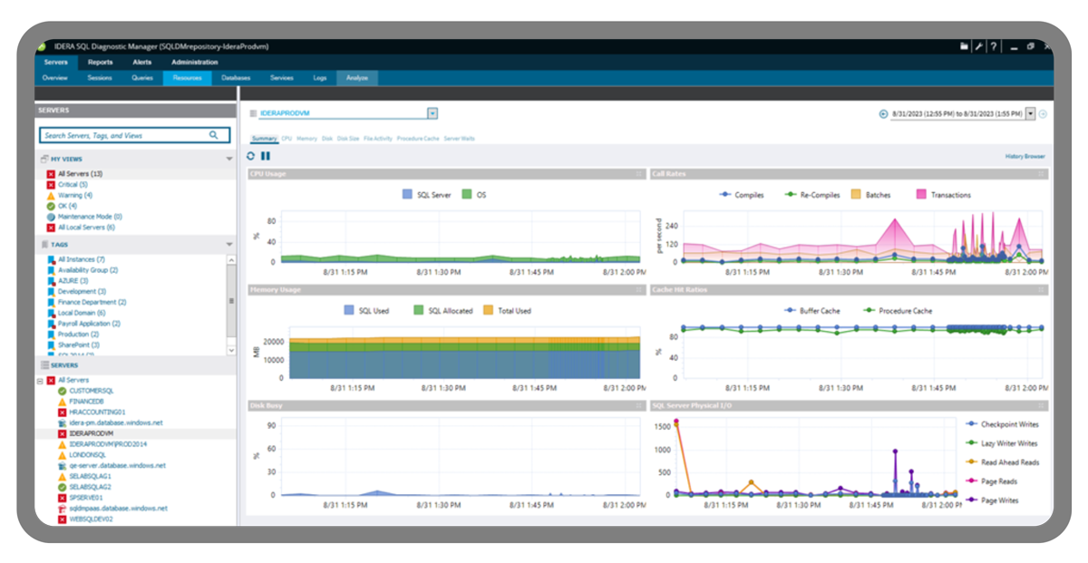Click the list icon beside IDERAPRODVM selector
Screen dimensions: 1088x563
point(253,113)
